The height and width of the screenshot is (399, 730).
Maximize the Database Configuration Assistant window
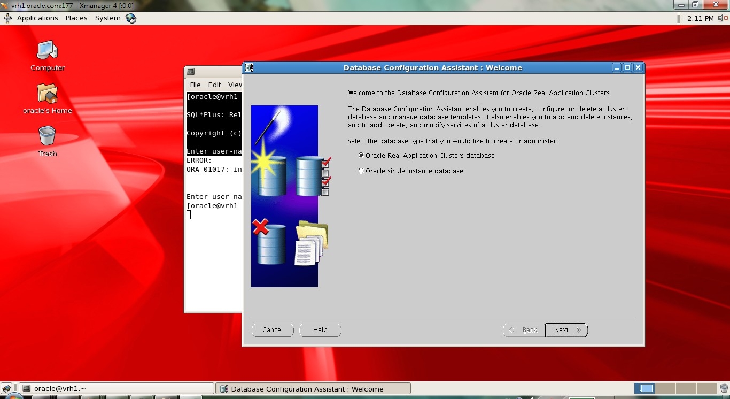pos(627,68)
